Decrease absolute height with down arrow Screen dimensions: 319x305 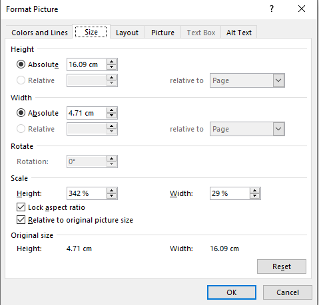tap(111, 67)
